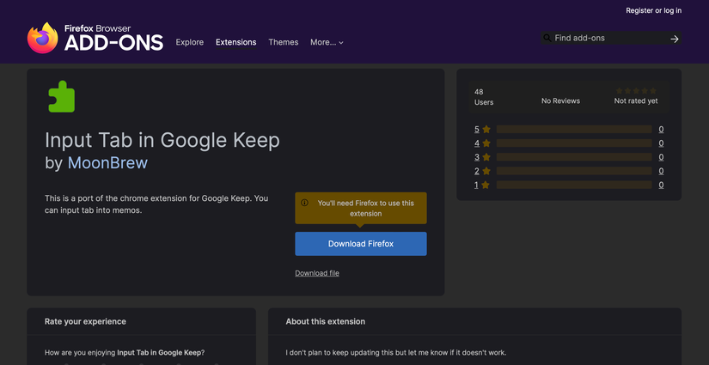The height and width of the screenshot is (365, 709).
Task: Click the green puzzle piece extension icon
Action: tap(62, 97)
